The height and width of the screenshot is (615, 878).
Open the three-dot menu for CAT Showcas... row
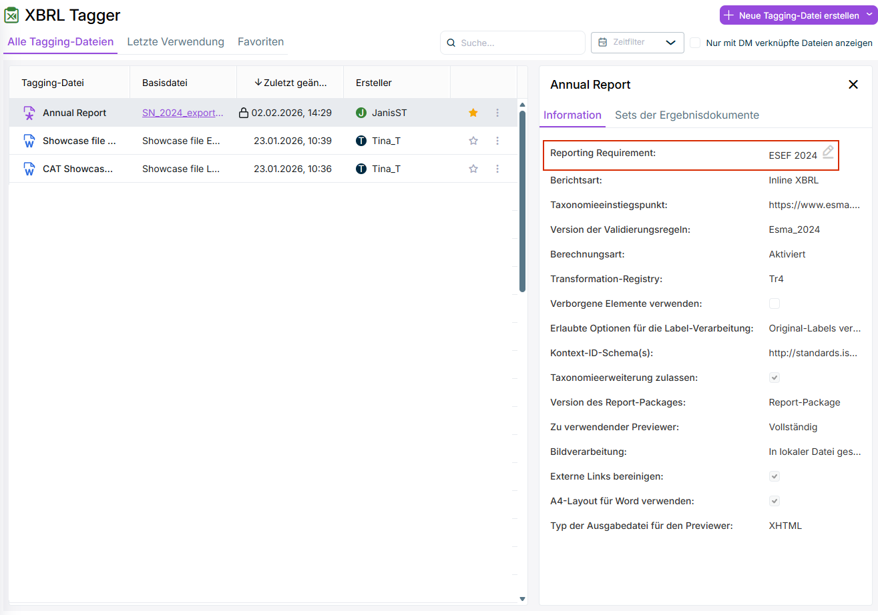point(497,169)
